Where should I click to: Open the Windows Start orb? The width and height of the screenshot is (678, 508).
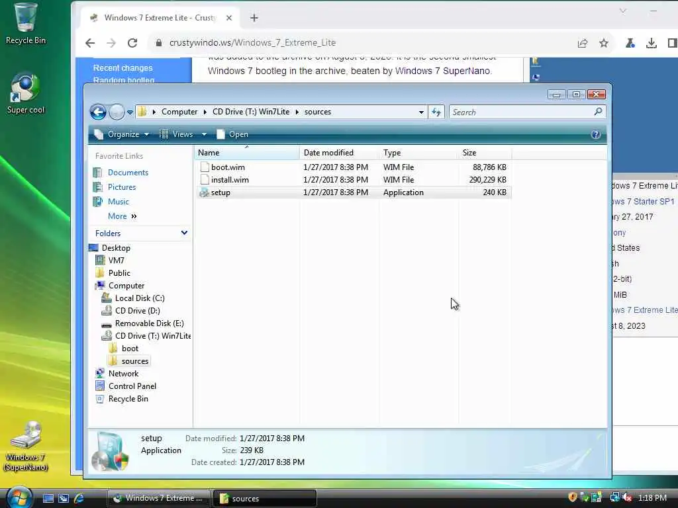pos(19,497)
